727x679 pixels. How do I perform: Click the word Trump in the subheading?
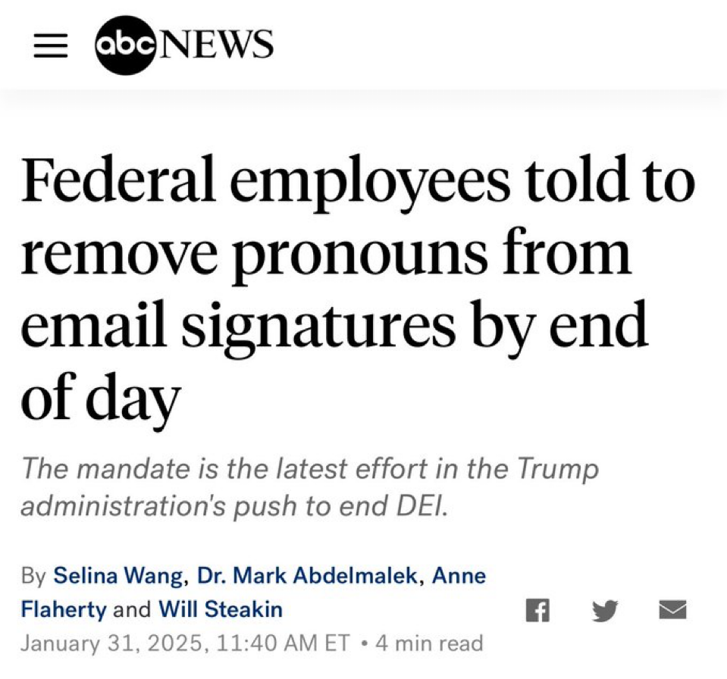coord(557,469)
